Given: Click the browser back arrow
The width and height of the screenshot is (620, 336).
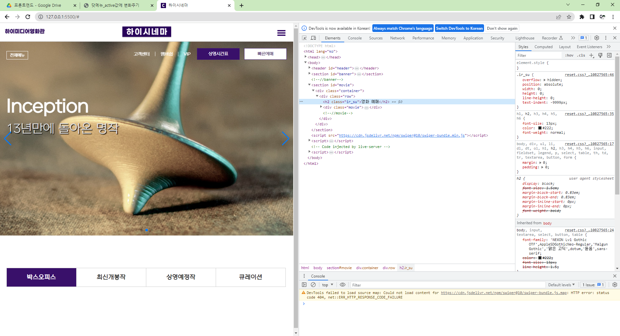Looking at the screenshot, I should click(7, 17).
